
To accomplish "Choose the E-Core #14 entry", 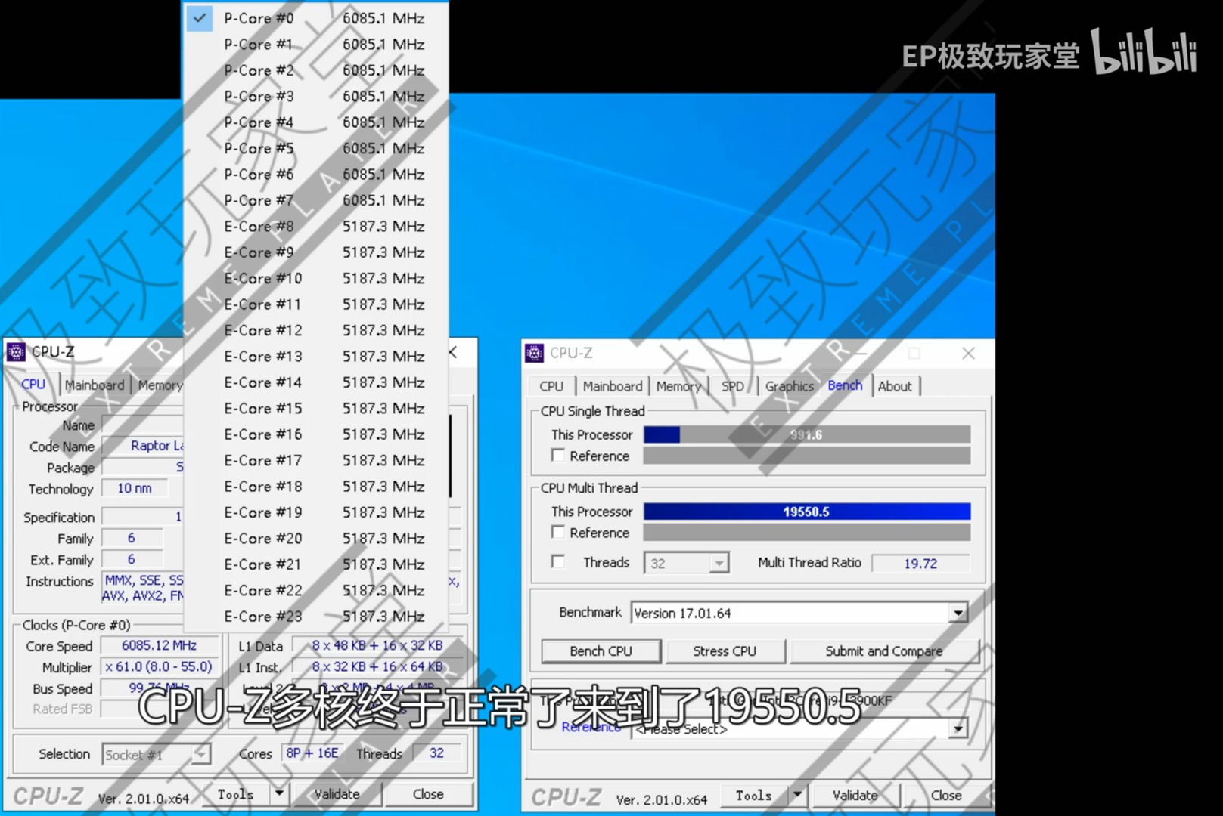I will pyautogui.click(x=316, y=383).
